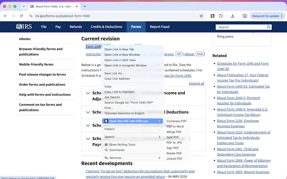287x179 pixels.
Task: Go forward using the browser forward arrow
Action: (13, 16)
